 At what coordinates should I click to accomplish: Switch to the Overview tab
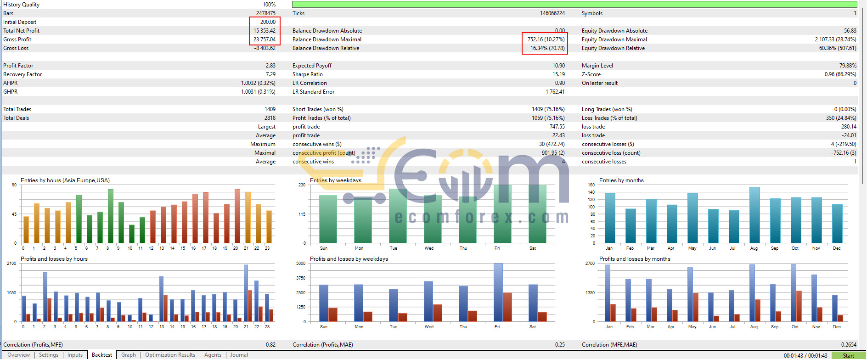pyautogui.click(x=18, y=355)
